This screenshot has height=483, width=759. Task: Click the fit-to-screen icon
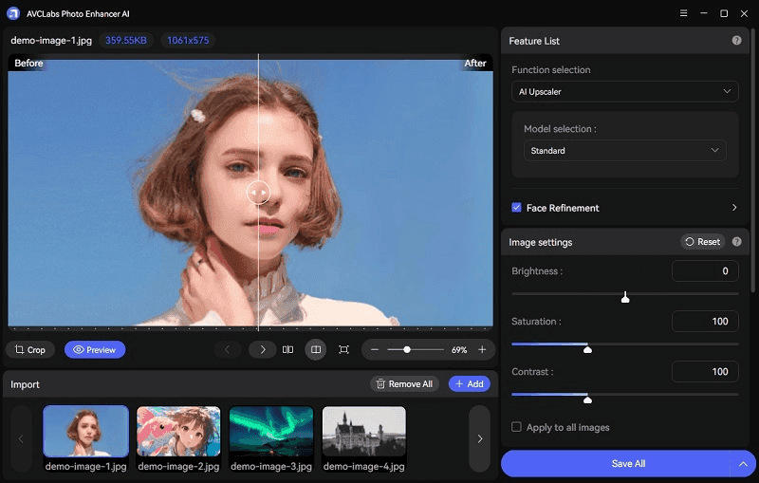click(x=343, y=349)
